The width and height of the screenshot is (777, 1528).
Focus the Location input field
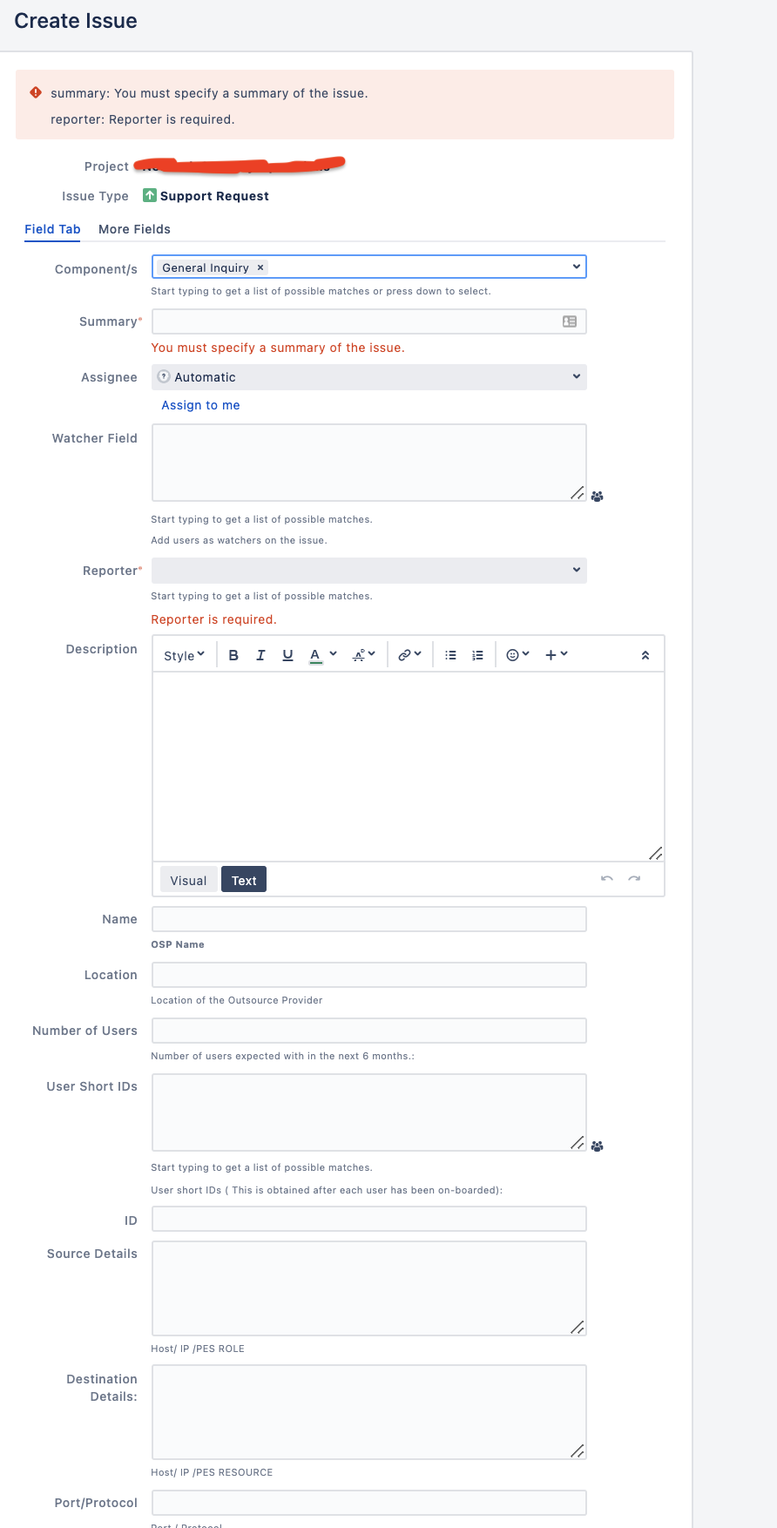tap(369, 975)
